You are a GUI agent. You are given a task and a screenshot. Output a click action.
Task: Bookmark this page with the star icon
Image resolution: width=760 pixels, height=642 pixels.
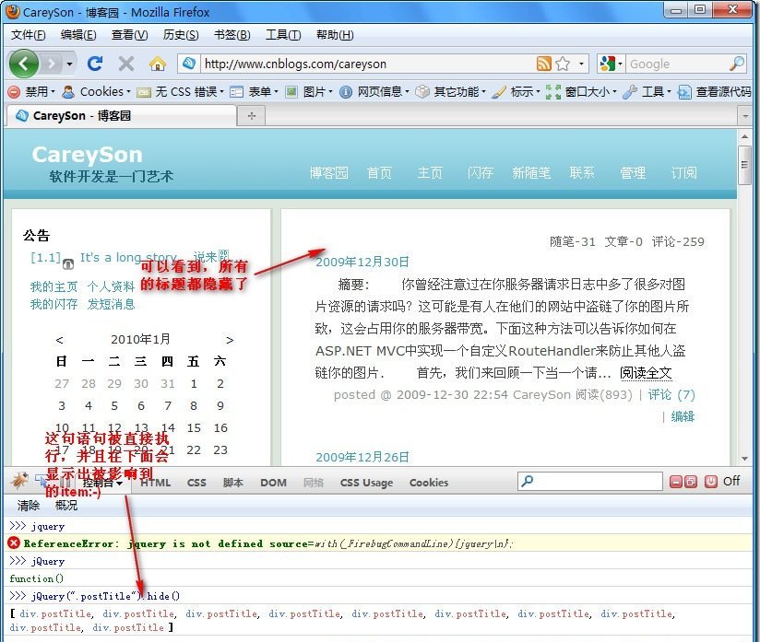[563, 64]
